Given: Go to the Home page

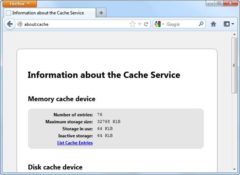Looking at the screenshot, I should [213, 24].
